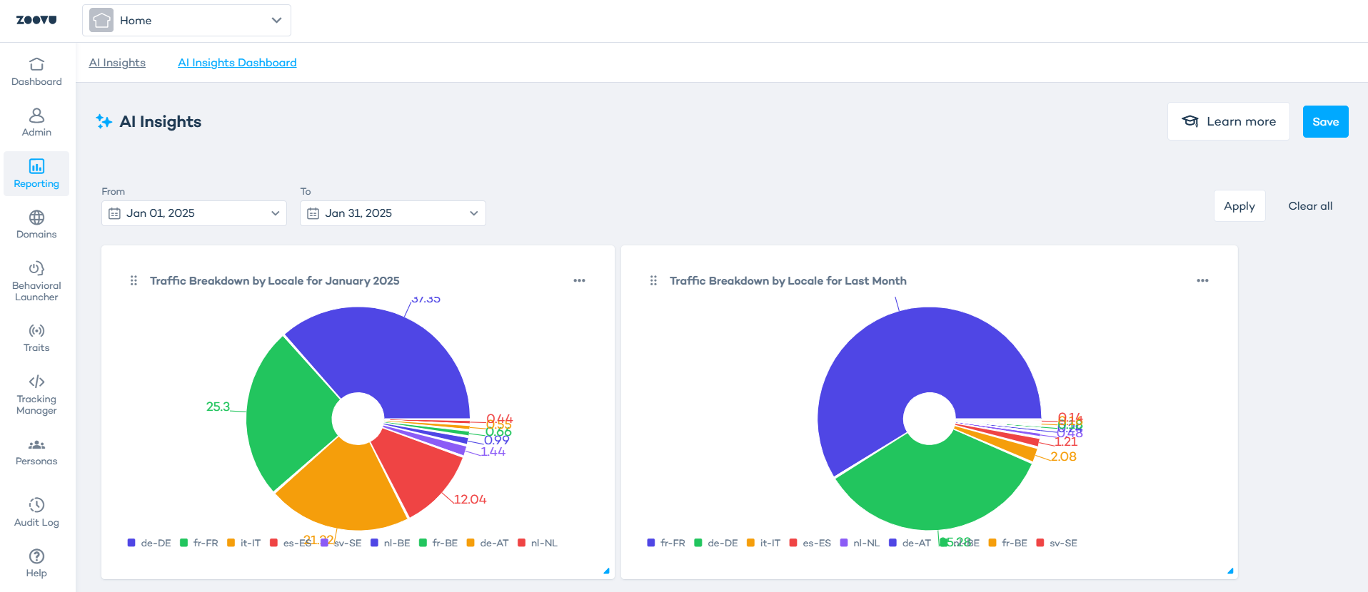
Task: Go to Admin in sidebar
Action: pos(36,122)
